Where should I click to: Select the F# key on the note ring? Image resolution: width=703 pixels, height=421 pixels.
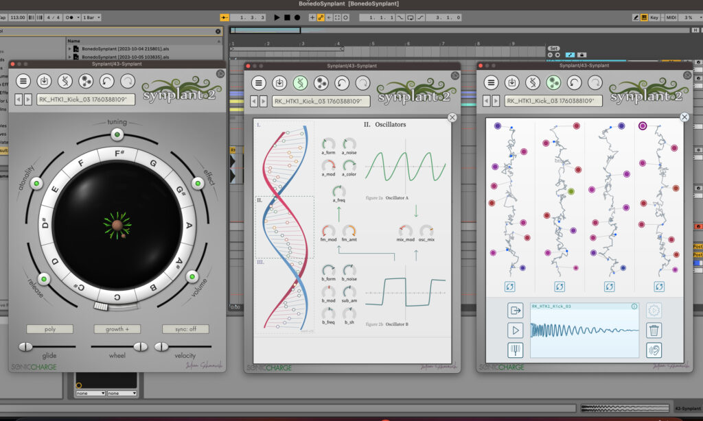[x=117, y=153]
